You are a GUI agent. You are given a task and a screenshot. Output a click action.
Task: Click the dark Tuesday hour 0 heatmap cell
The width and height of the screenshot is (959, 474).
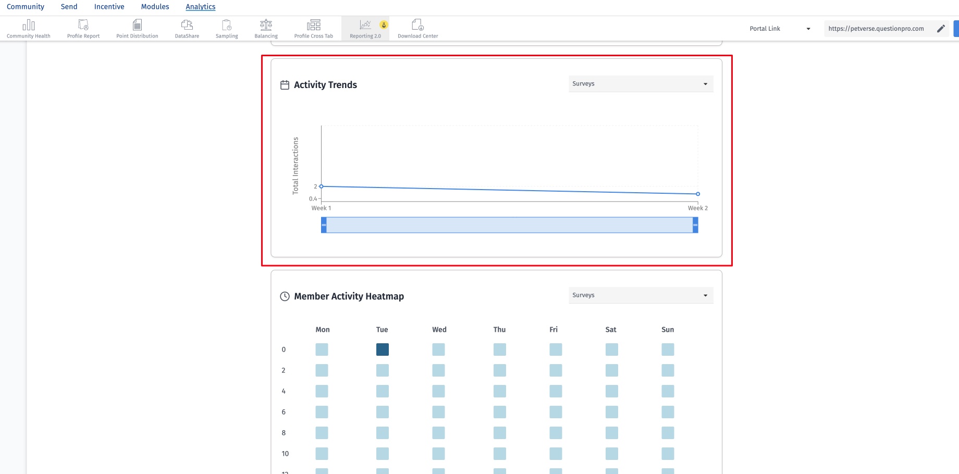(x=382, y=350)
